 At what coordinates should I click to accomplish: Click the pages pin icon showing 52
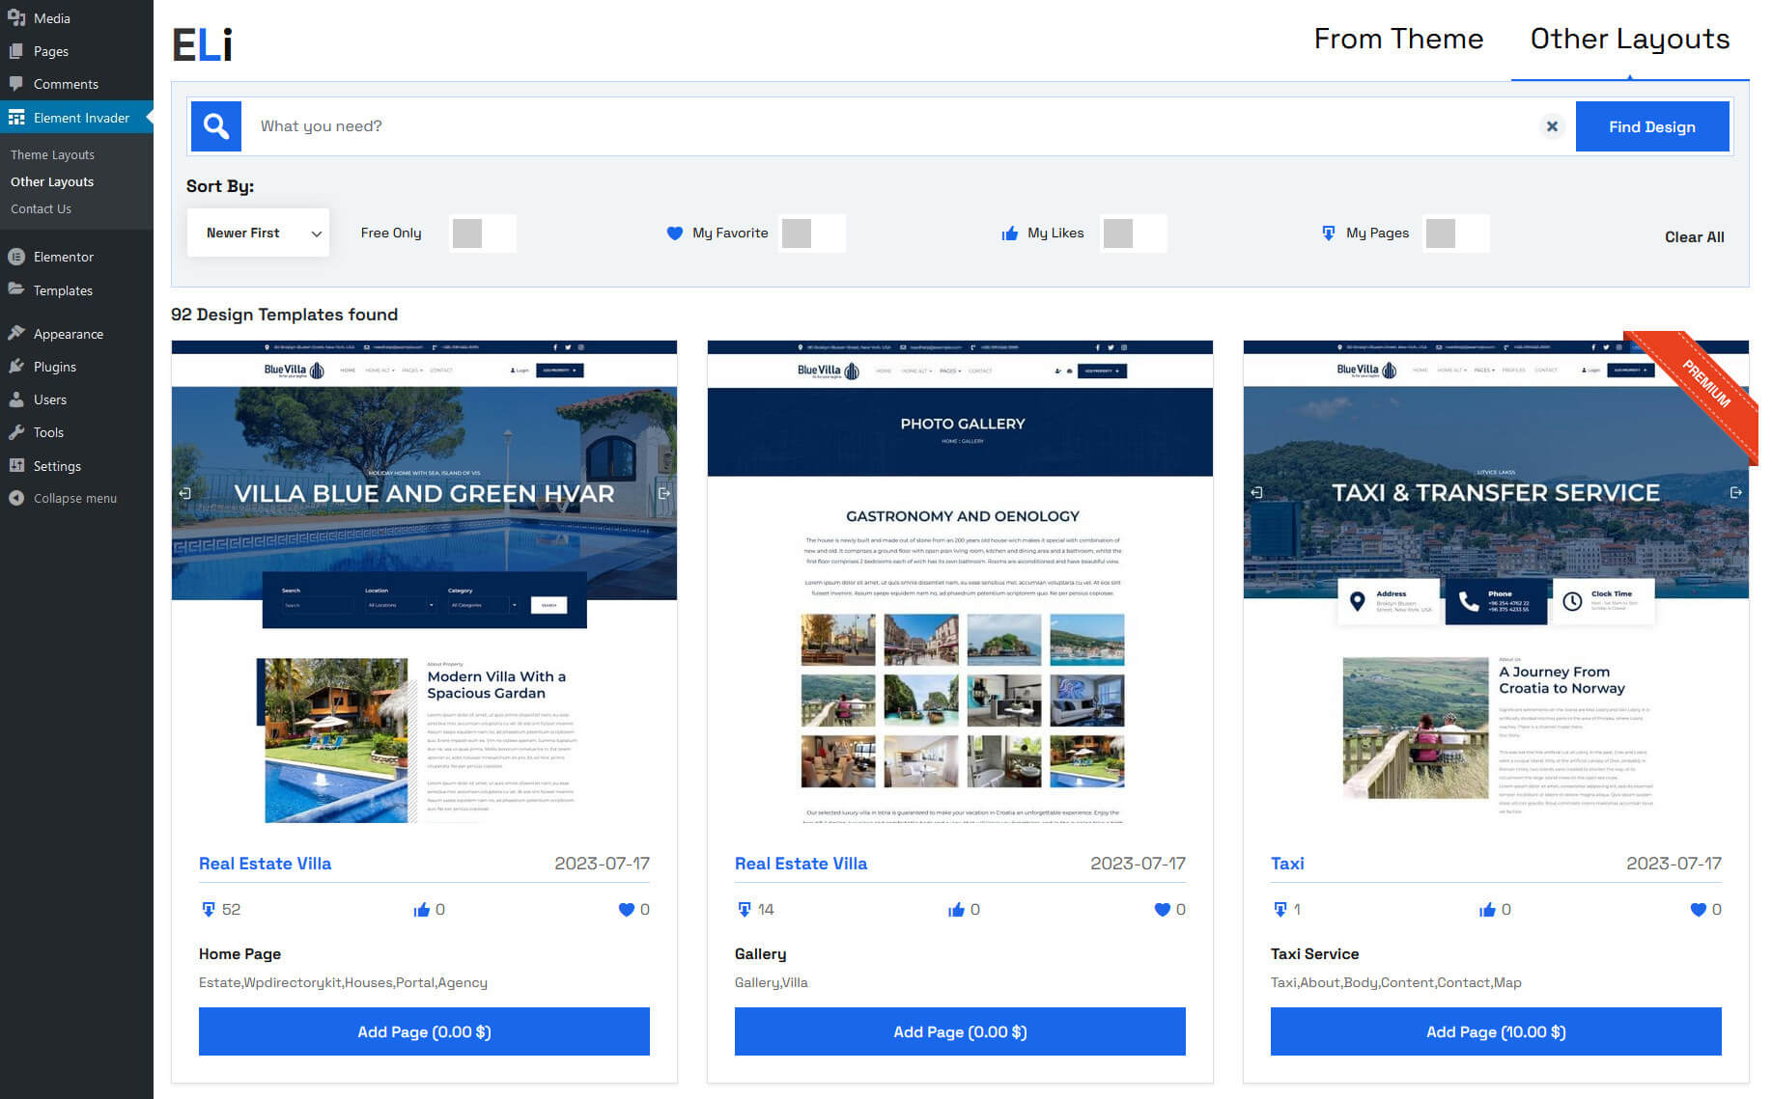208,909
